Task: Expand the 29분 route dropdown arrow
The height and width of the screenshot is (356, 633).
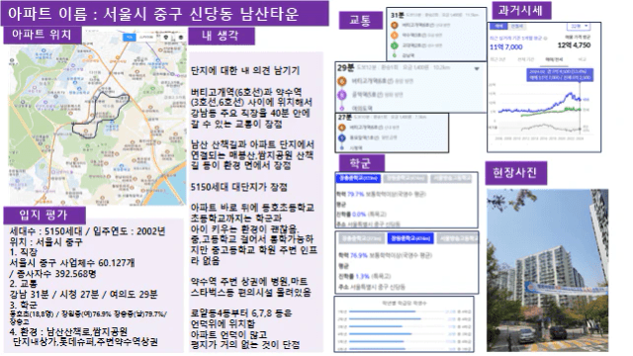Action: pyautogui.click(x=477, y=68)
